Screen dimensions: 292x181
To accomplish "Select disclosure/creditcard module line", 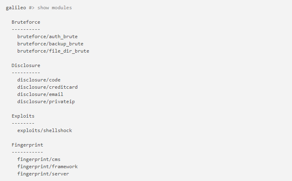I will coord(45,87).
